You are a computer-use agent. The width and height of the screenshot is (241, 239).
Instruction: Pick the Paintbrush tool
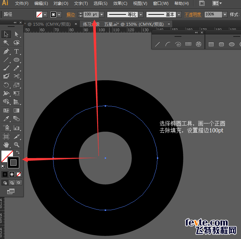6,68
